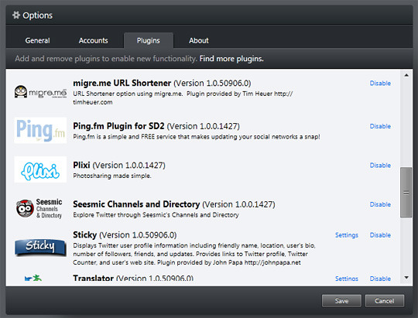The width and height of the screenshot is (418, 318).
Task: Click the Ping.fm 'simple and FREE service' description
Action: point(197,137)
